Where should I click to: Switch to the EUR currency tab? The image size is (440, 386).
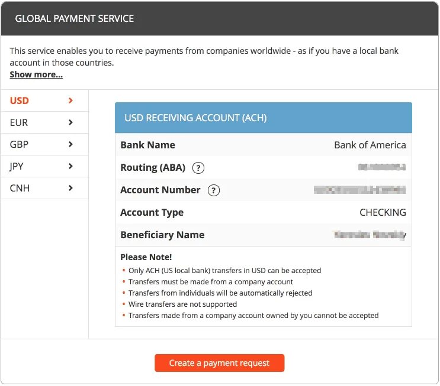19,122
